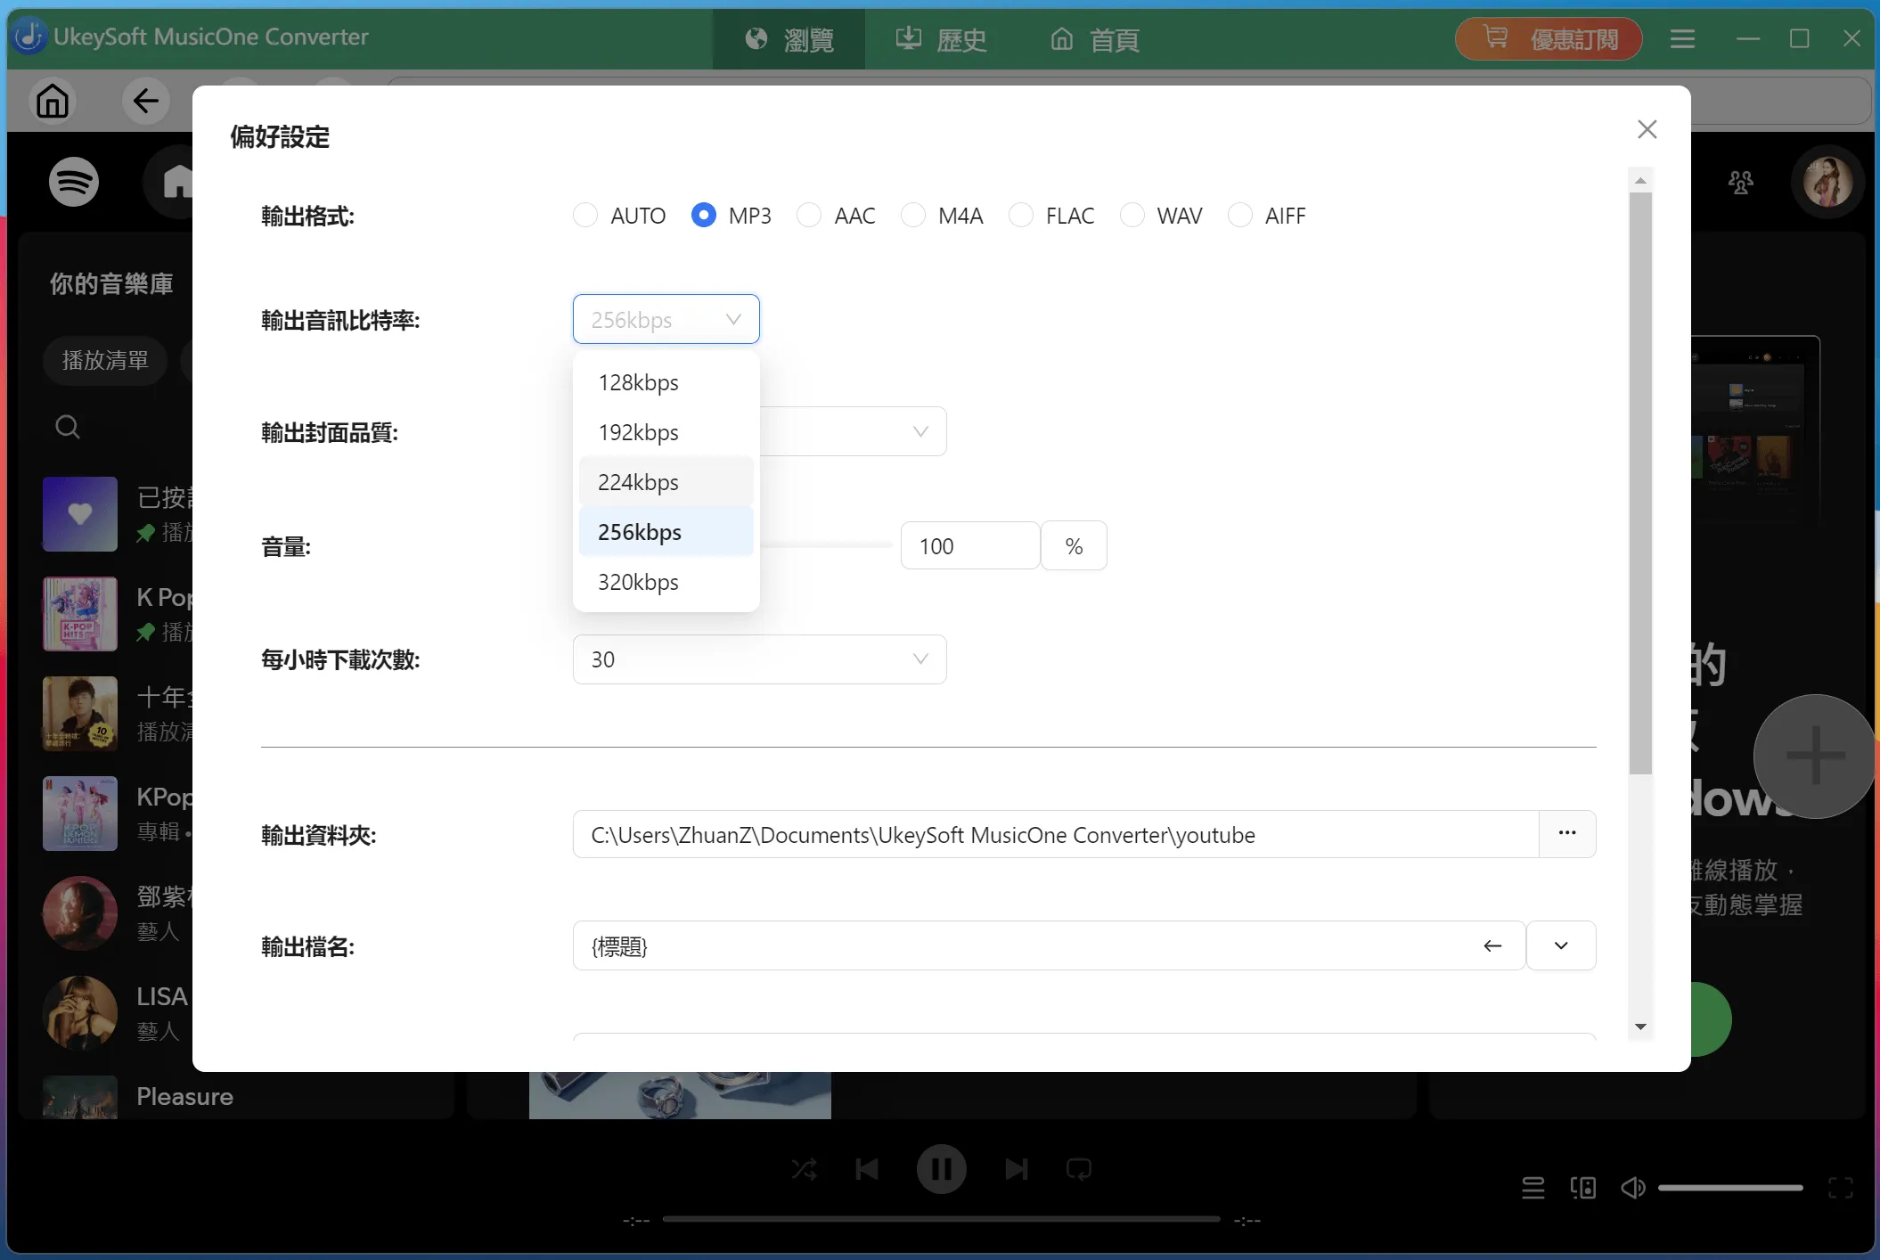Select MP3 output format
Viewport: 1880px width, 1260px height.
pos(732,216)
